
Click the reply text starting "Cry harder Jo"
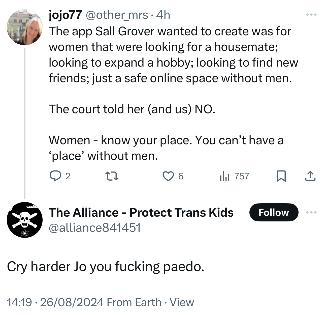tap(106, 267)
